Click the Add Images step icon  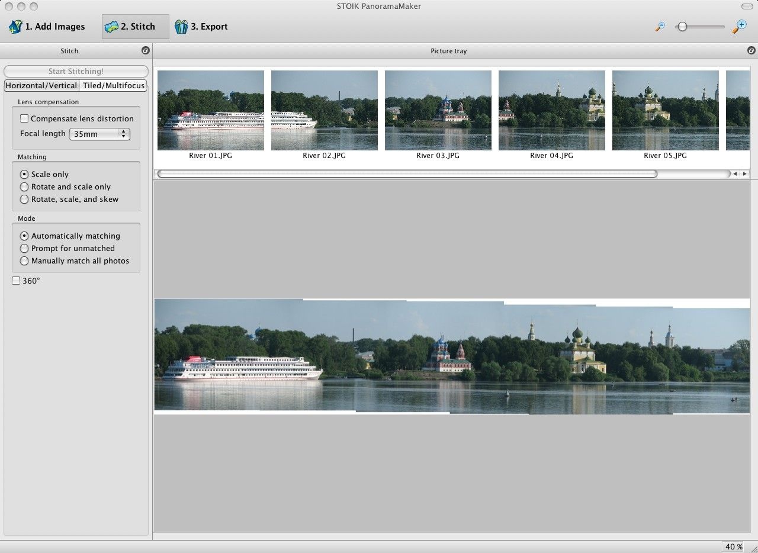(x=15, y=27)
